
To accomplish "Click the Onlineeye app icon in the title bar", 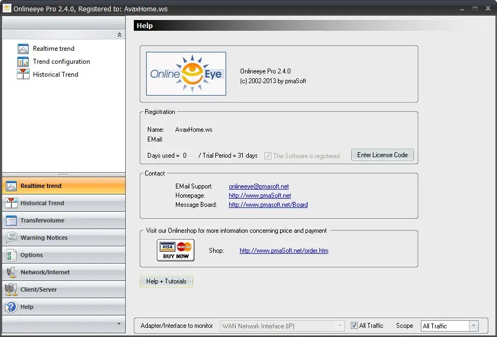I will tap(6, 9).
